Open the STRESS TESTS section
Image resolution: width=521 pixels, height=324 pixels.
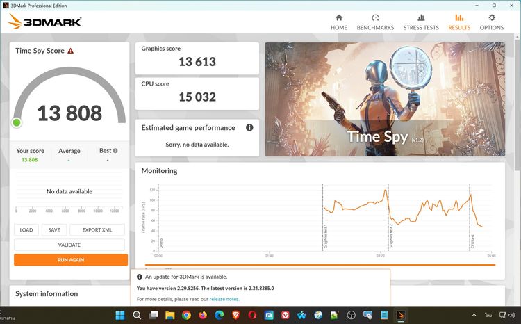[x=421, y=22]
